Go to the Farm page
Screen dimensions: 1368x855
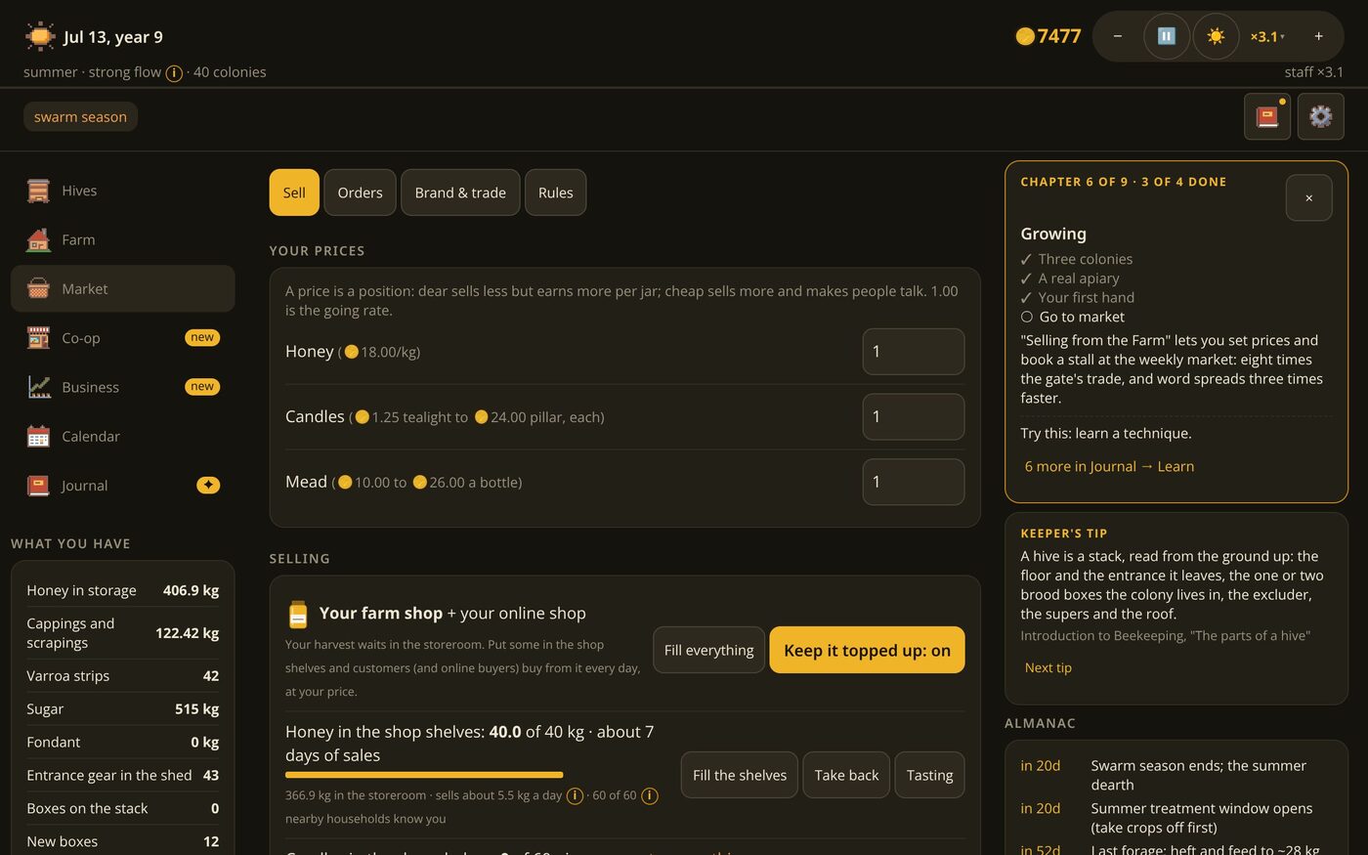tap(122, 239)
